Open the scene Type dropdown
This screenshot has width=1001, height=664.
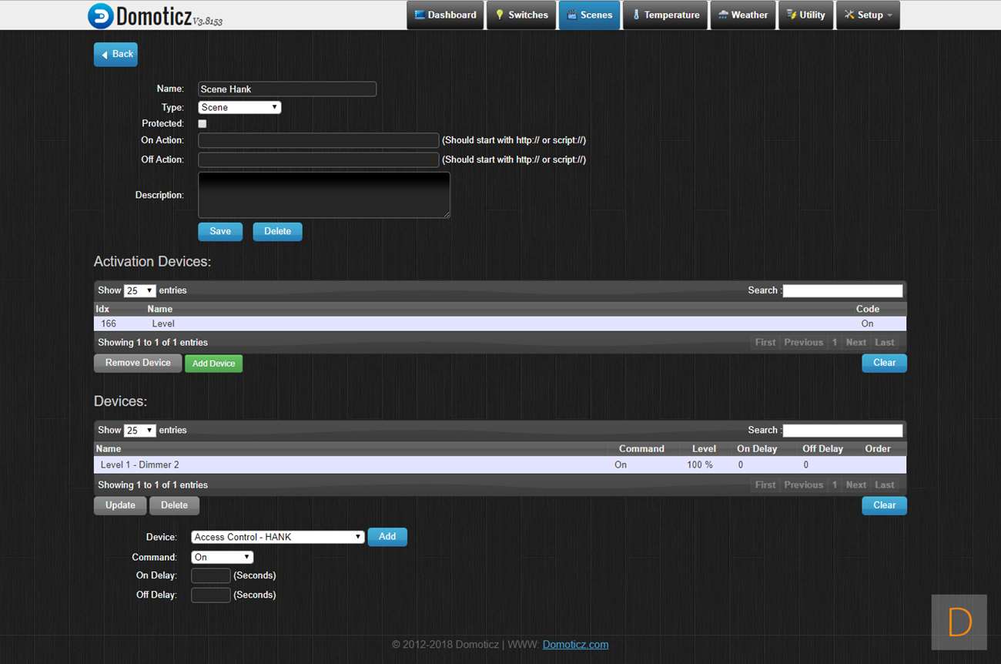point(239,108)
